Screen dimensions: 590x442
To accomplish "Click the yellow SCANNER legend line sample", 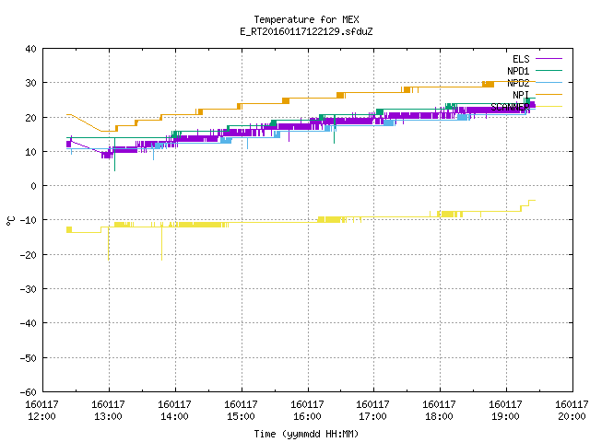I will 549,107.
